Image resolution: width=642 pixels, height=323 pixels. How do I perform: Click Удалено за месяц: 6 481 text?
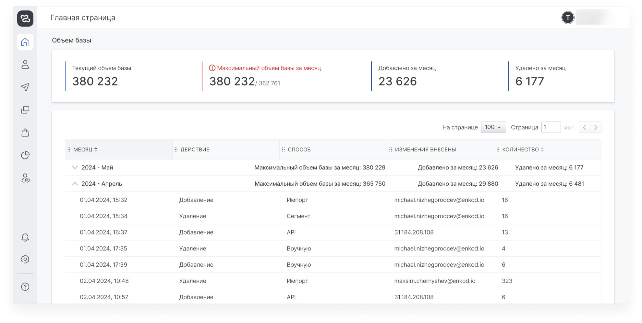point(550,184)
